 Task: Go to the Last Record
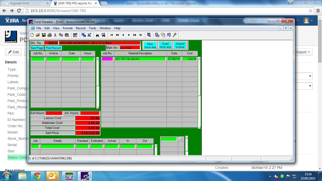140,35
